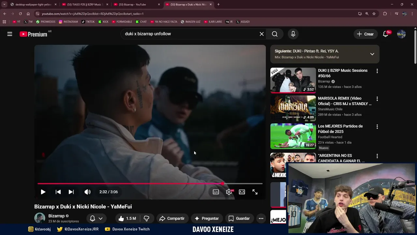The width and height of the screenshot is (417, 235).
Task: Reload the page
Action: pyautogui.click(x=20, y=14)
